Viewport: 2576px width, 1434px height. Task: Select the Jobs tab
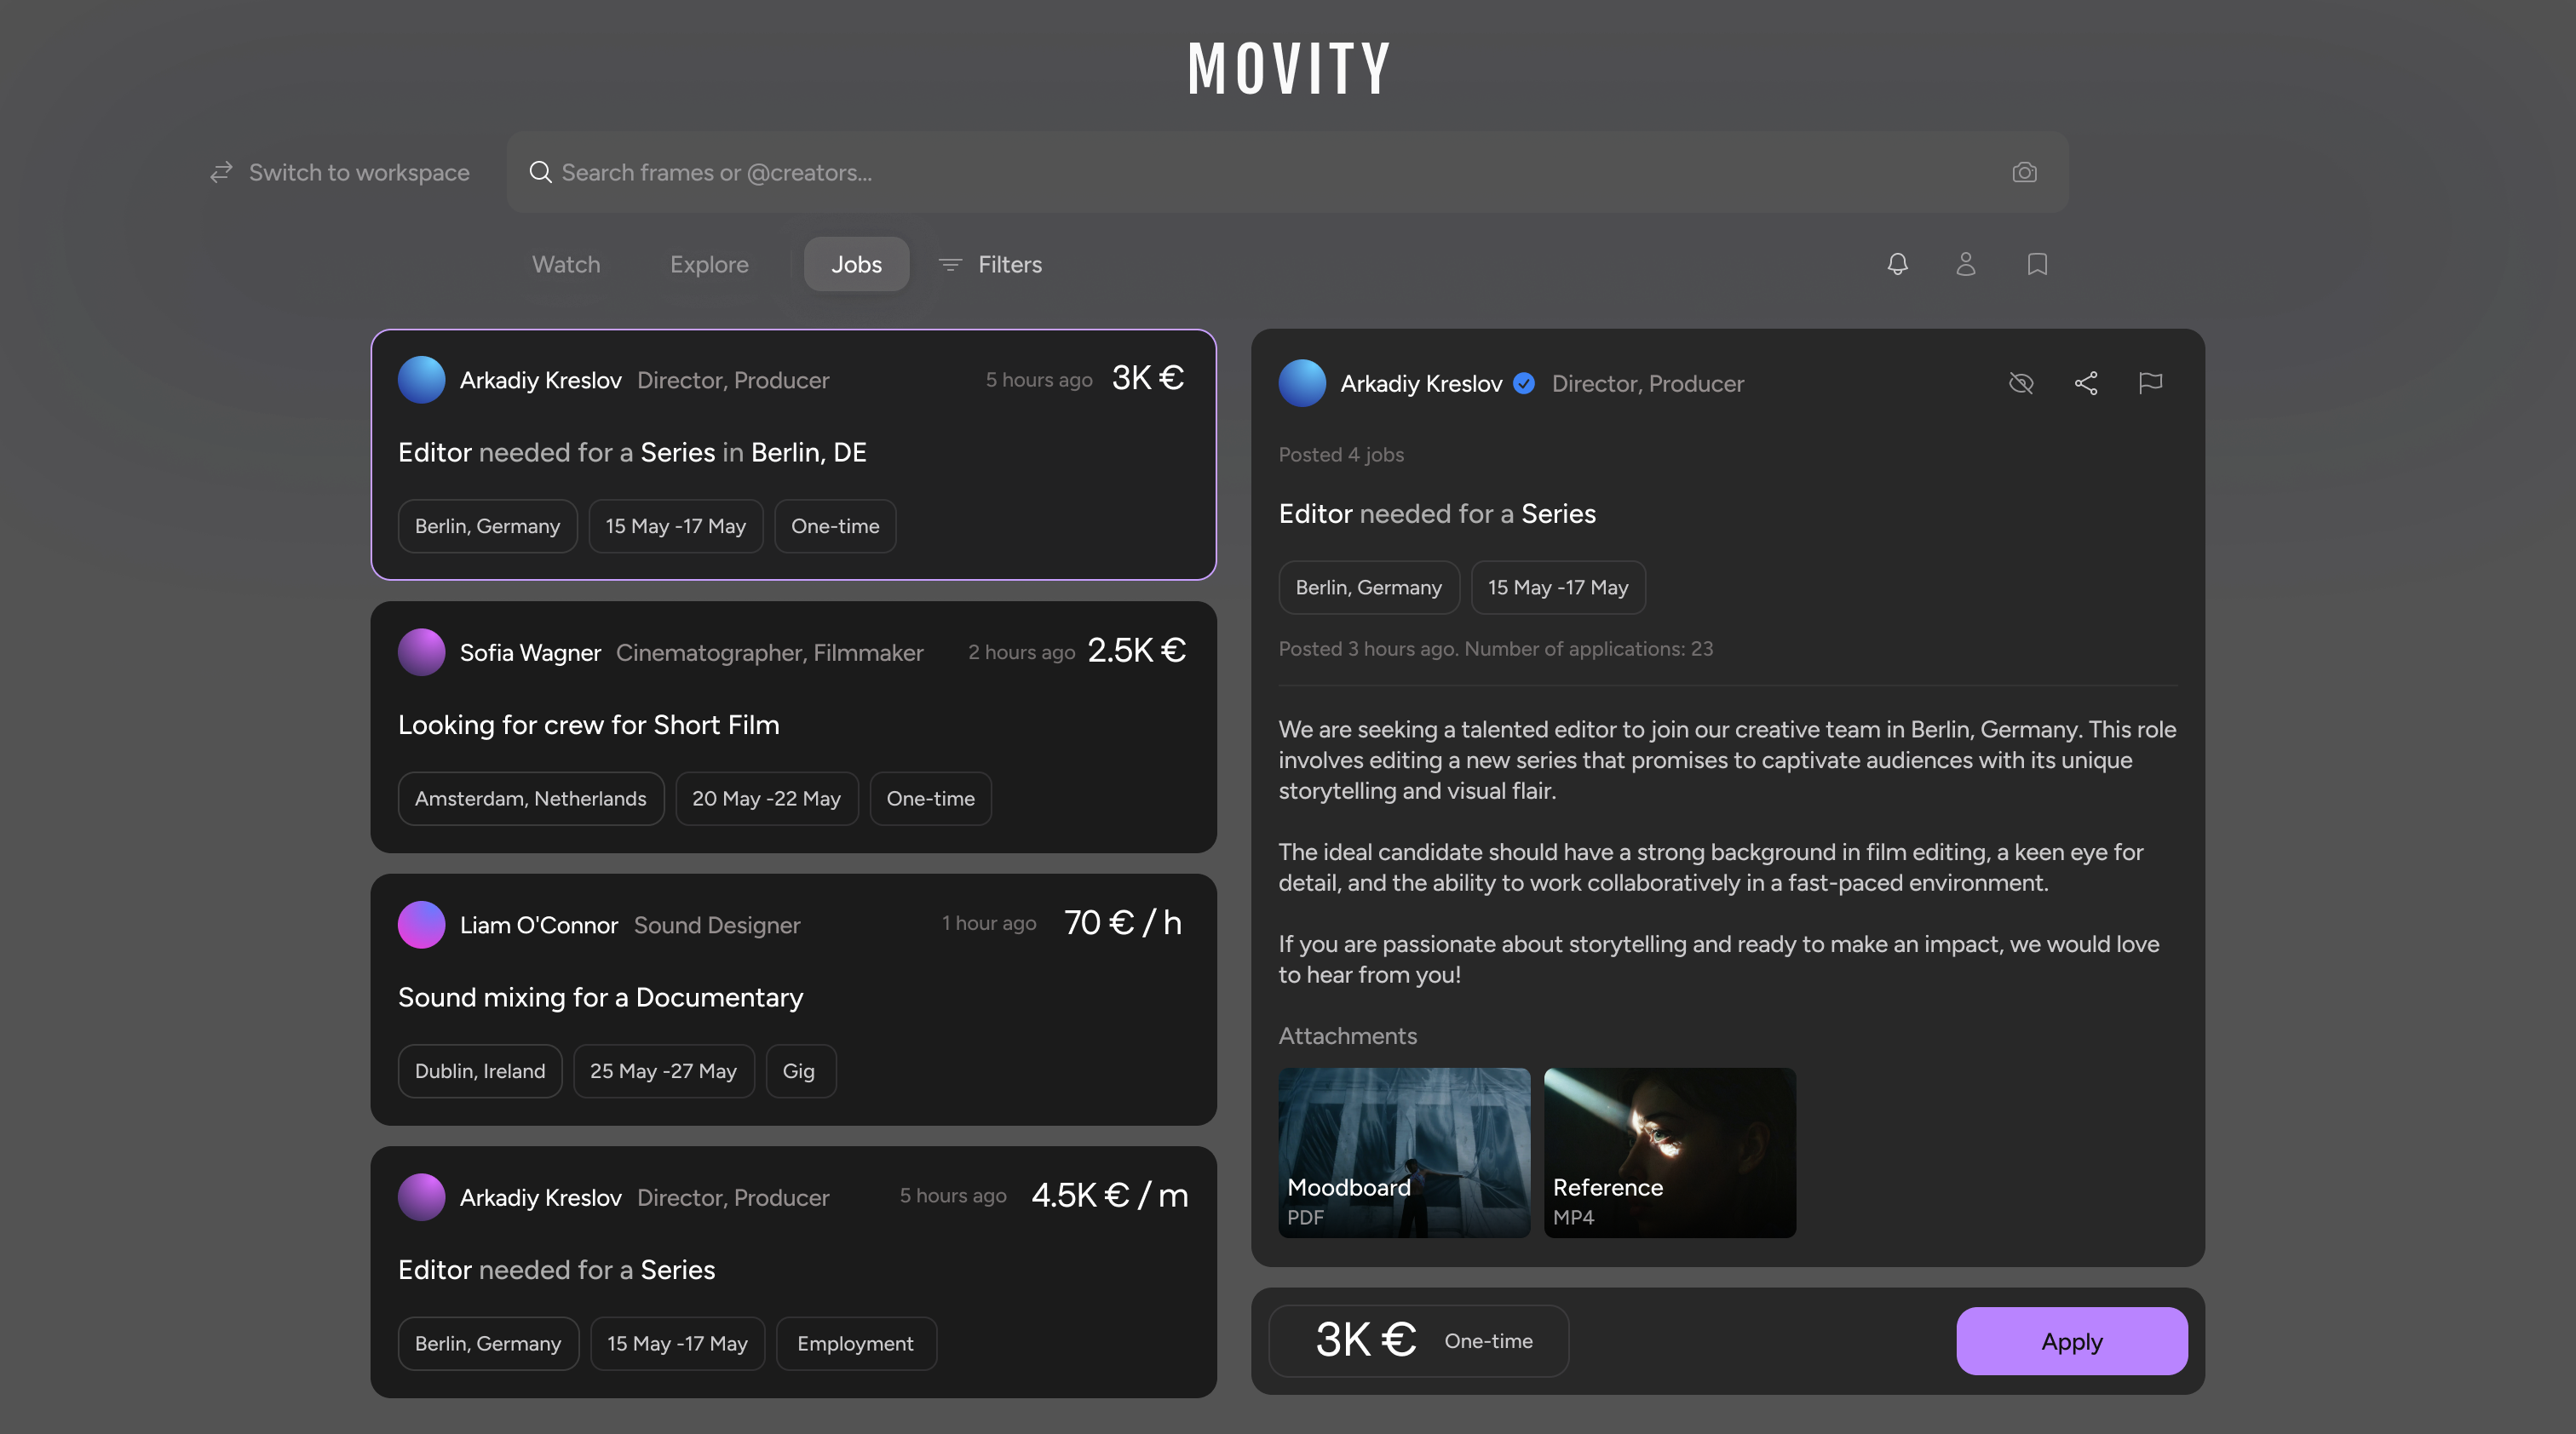click(x=857, y=264)
